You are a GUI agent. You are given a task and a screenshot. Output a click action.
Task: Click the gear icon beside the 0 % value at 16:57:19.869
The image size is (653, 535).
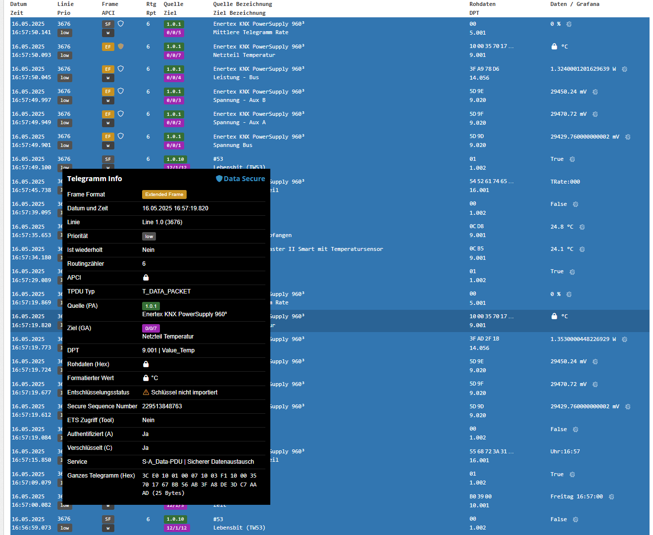point(569,294)
